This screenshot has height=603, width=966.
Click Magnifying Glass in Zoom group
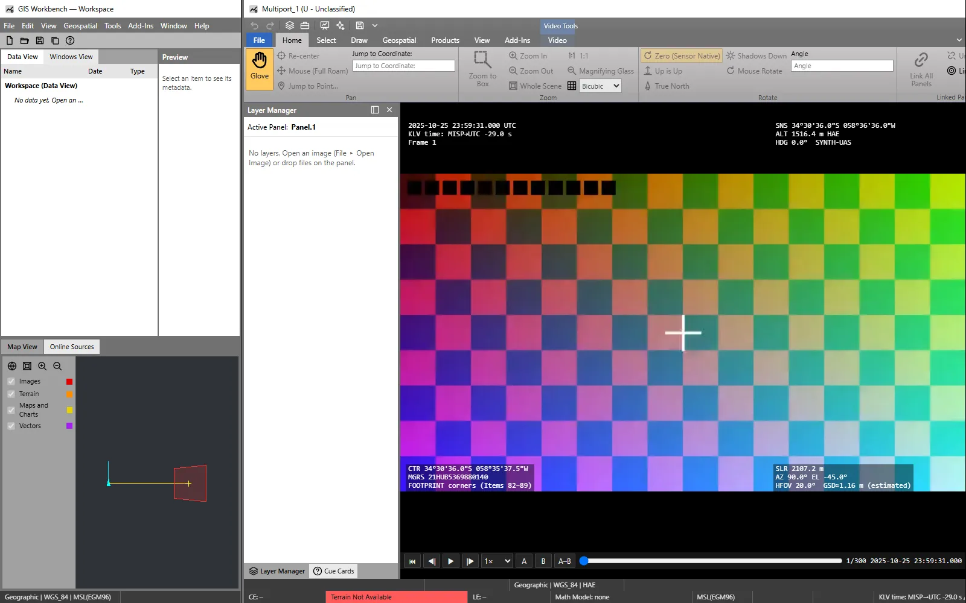601,71
